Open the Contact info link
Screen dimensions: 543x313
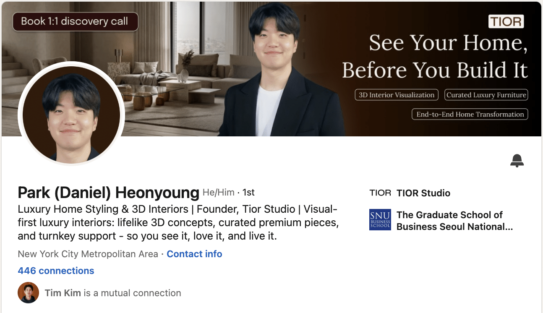point(194,254)
